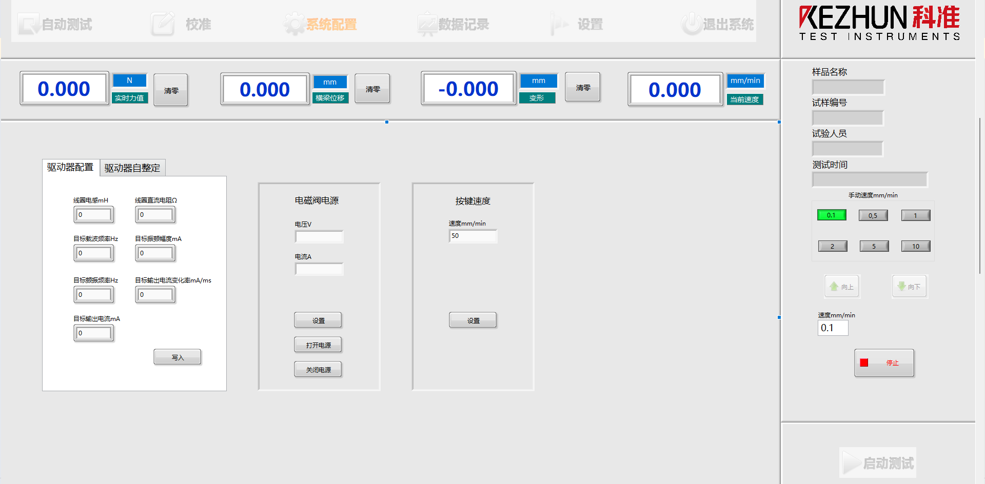Click the 关闭电源 button

click(x=318, y=369)
